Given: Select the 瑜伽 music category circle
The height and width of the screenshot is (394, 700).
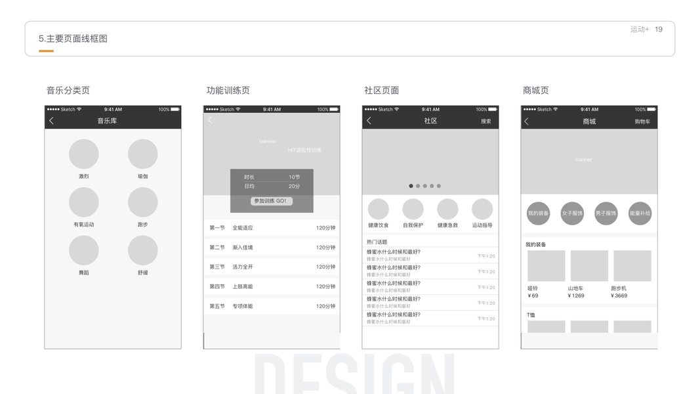Looking at the screenshot, I should point(143,154).
